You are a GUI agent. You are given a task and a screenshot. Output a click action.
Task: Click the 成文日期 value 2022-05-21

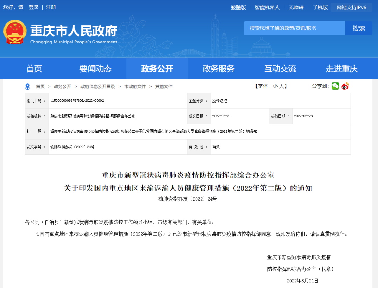tap(221, 116)
